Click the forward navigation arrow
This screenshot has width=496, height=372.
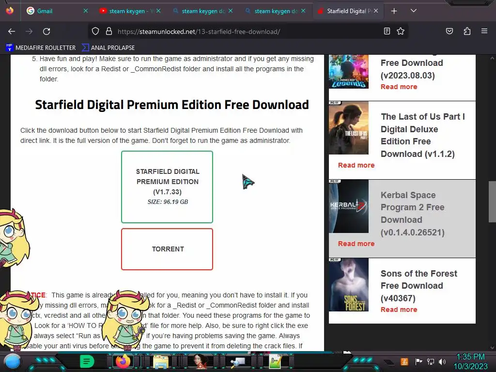(29, 31)
